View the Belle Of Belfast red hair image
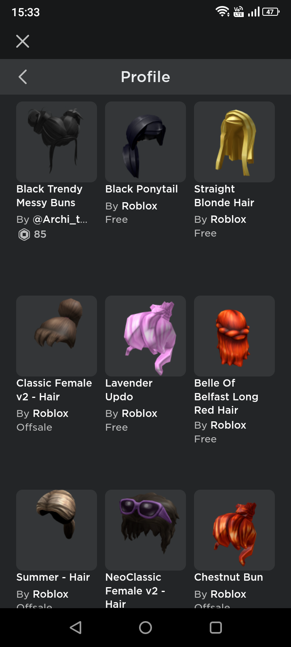This screenshot has width=291, height=647. click(234, 336)
